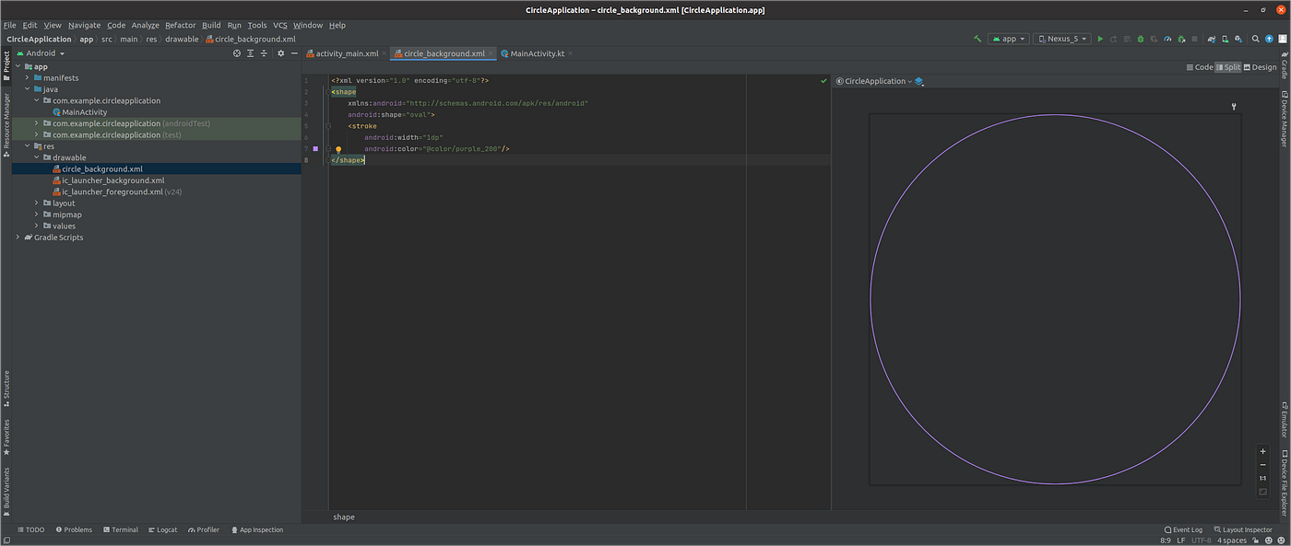Collapse all nodes in the Project tree
The height and width of the screenshot is (546, 1291).
click(264, 53)
